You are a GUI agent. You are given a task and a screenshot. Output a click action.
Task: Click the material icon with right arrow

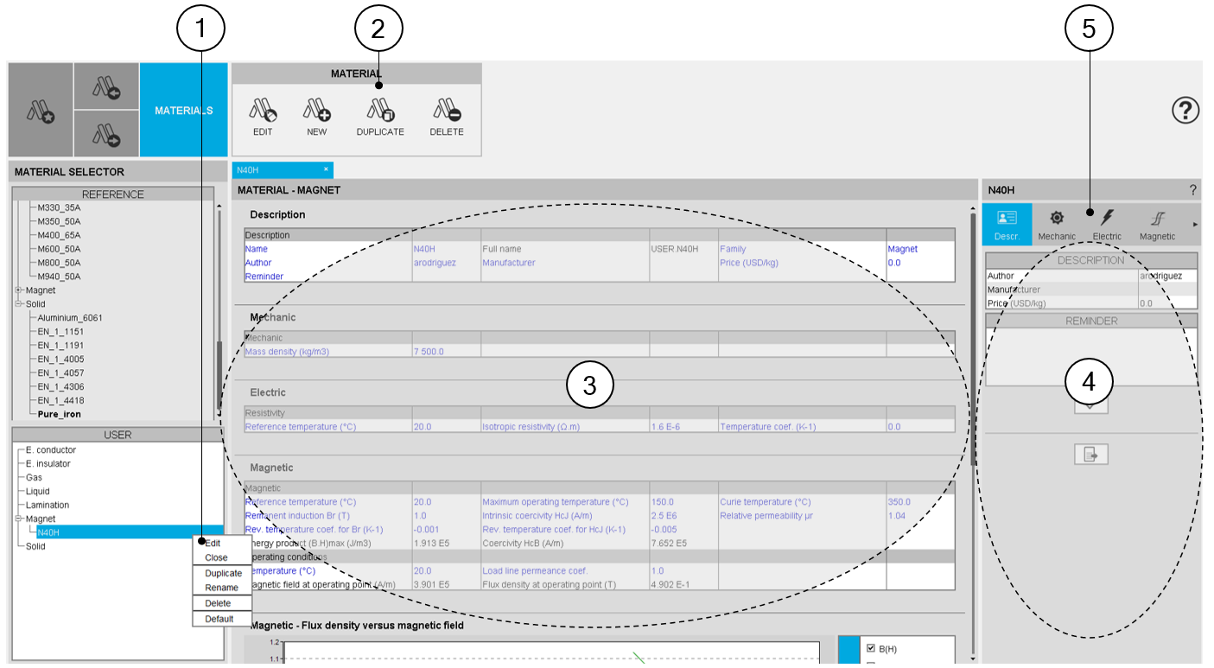106,135
